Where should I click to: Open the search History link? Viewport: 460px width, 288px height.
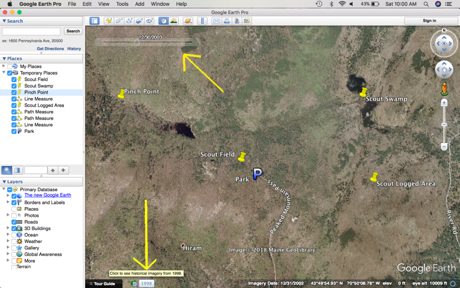coord(74,49)
